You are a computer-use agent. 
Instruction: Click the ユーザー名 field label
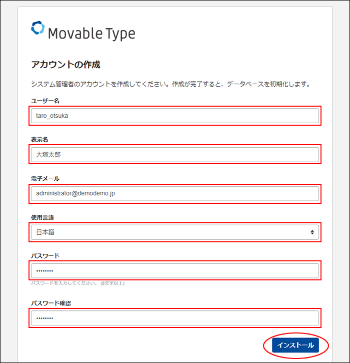[x=45, y=101]
